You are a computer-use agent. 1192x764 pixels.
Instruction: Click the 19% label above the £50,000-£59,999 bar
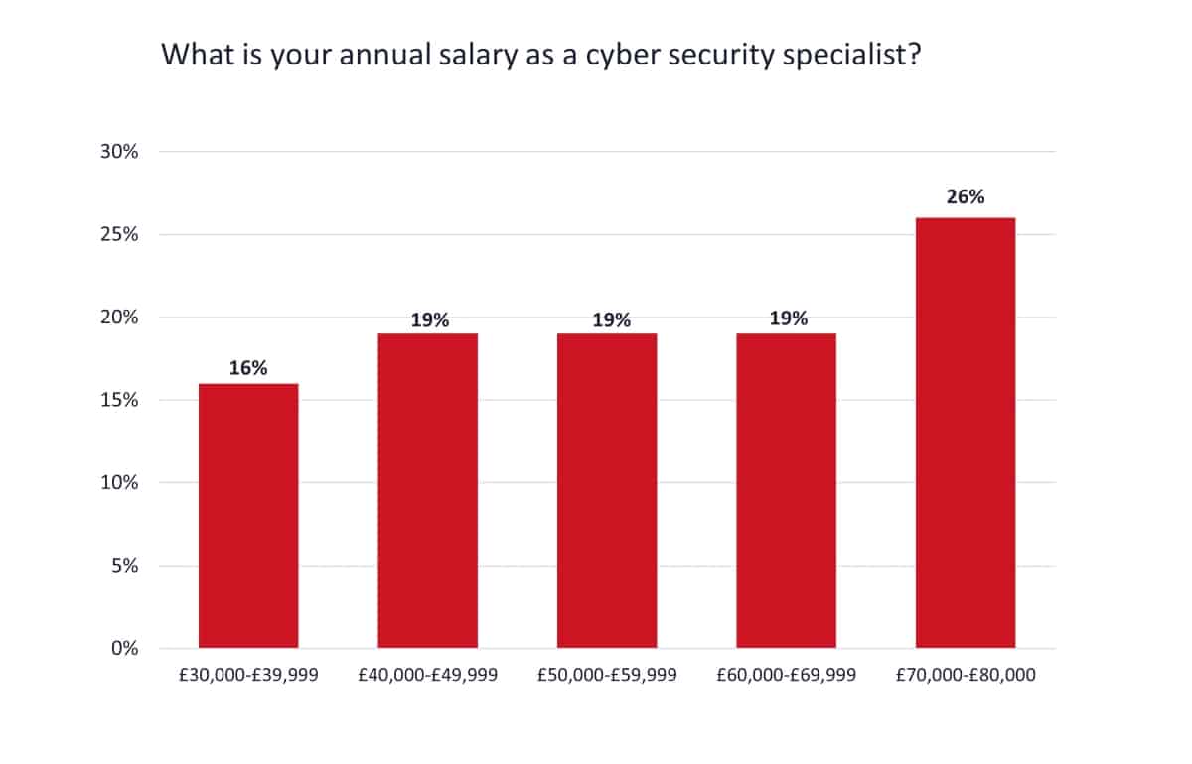[607, 319]
